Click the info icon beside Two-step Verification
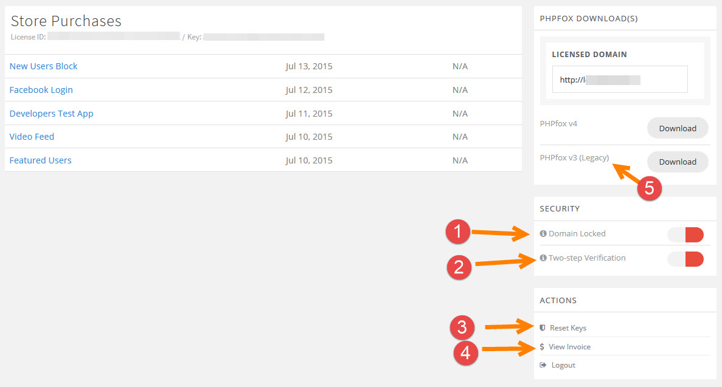 coord(543,258)
